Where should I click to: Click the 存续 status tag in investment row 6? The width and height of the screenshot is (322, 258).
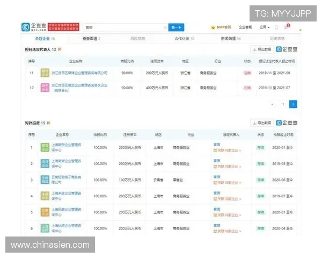[x=261, y=228]
